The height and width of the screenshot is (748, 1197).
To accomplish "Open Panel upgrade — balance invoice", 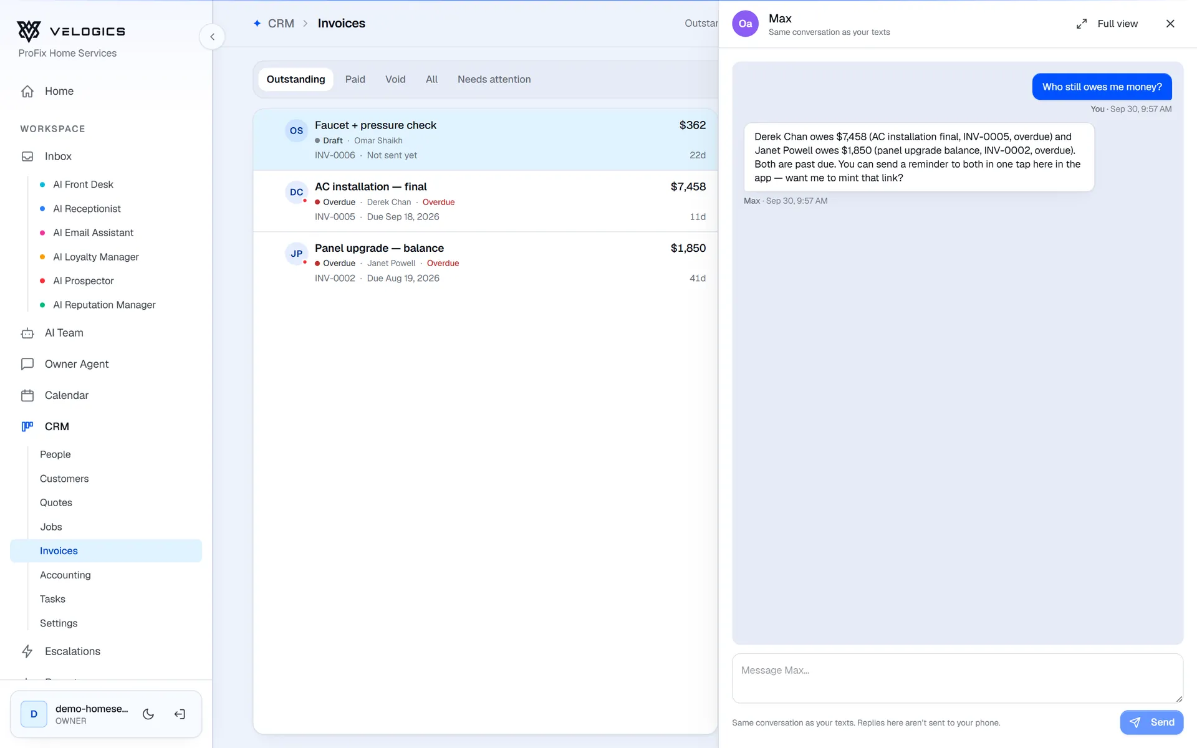I will click(x=485, y=262).
